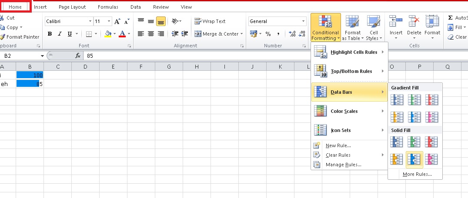
Task: Click the Copy button
Action: [10, 27]
